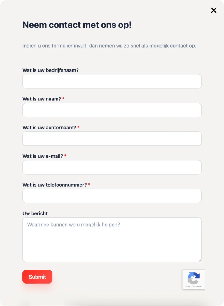Image resolution: width=224 pixels, height=306 pixels.
Task: Click the 'Indien u ons formulier invult' intro text
Action: tap(109, 46)
